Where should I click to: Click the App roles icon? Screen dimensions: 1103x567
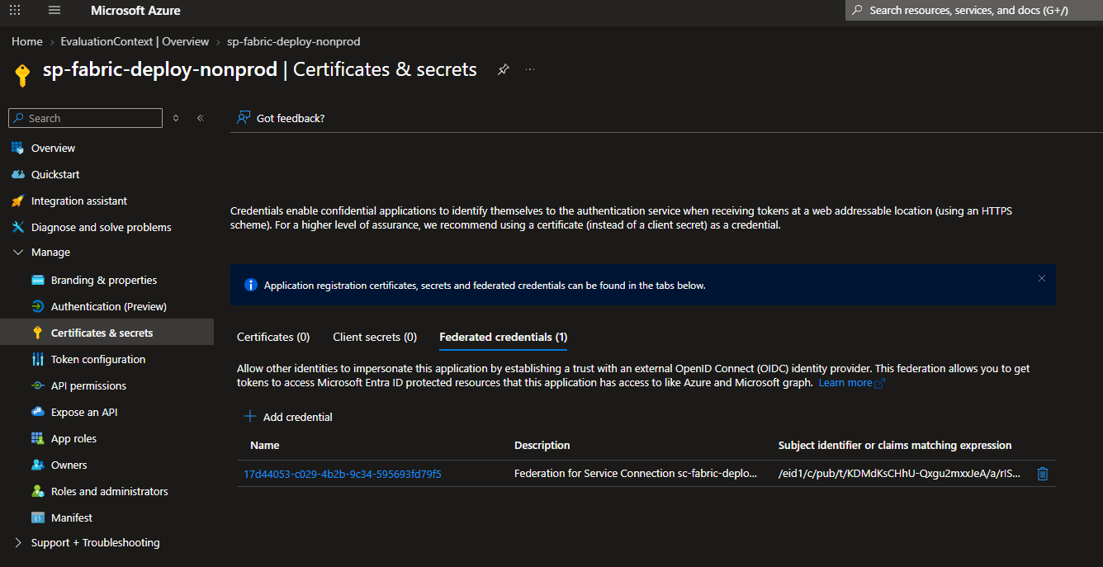(x=37, y=438)
